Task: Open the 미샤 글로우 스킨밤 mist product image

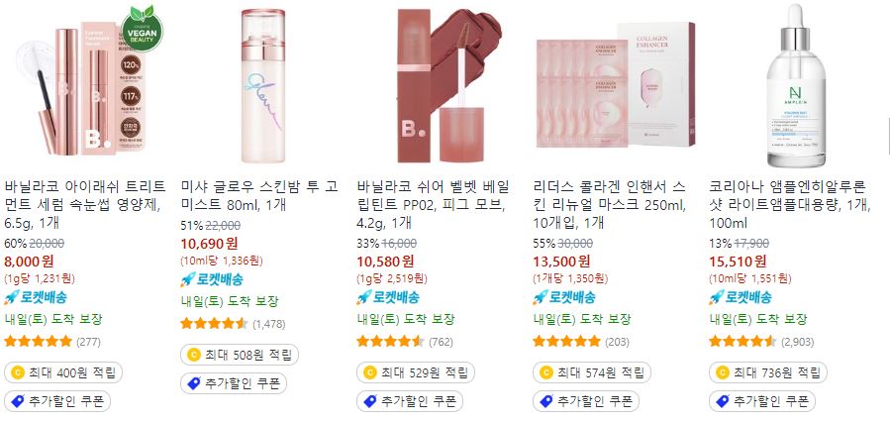Action: coord(262,85)
